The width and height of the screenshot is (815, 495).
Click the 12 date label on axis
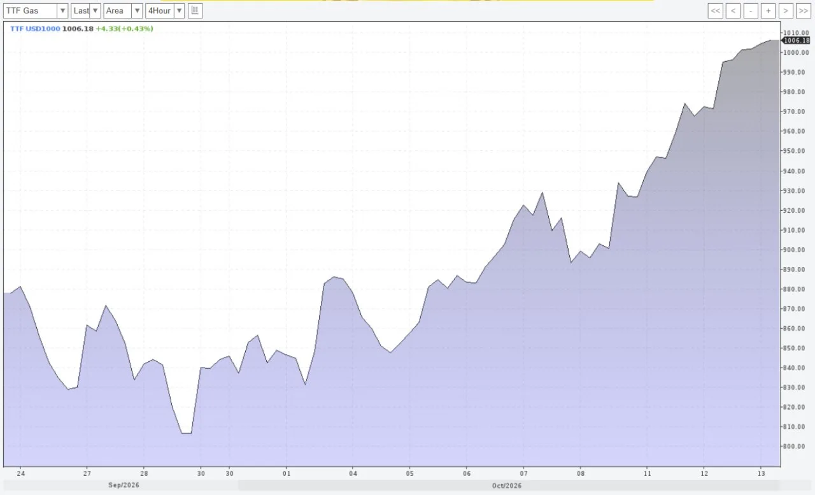pos(704,473)
